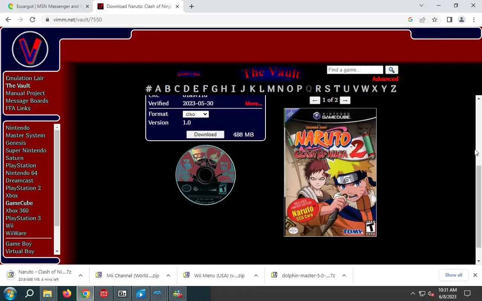
Task: Open Firefox from the taskbar
Action: point(67,293)
